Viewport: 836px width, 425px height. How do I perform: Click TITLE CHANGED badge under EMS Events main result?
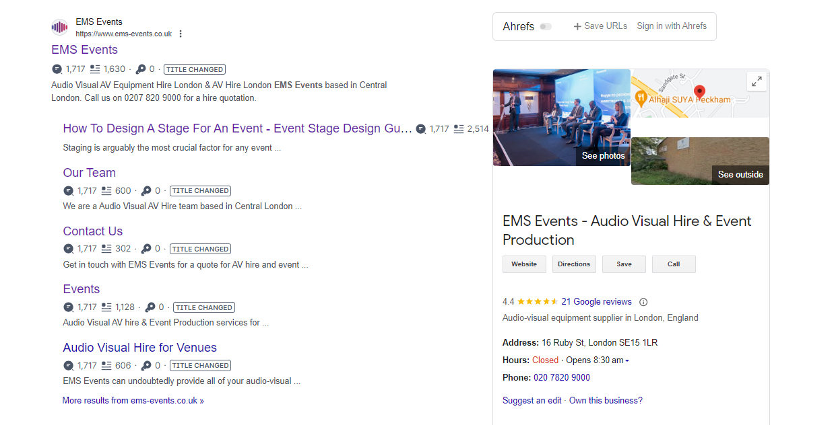click(x=195, y=69)
